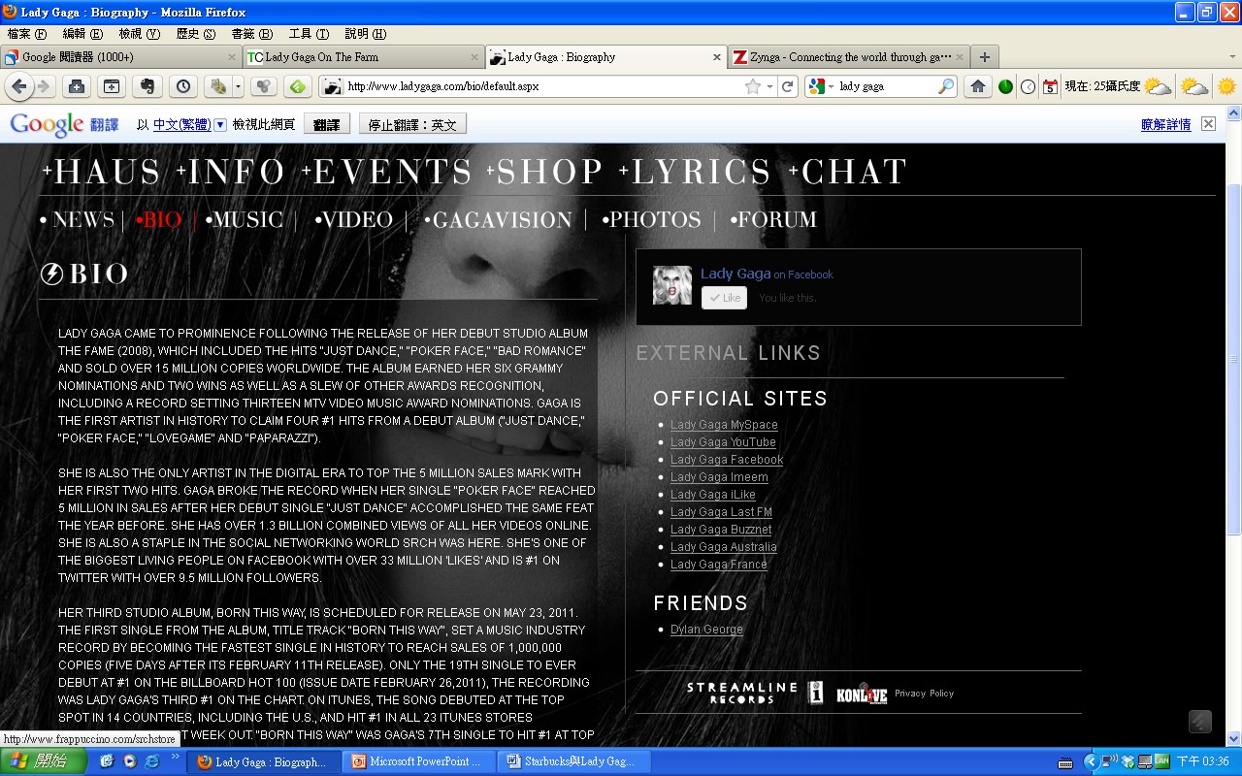Open the Dylan George friends link
The width and height of the screenshot is (1242, 776).
coord(706,630)
